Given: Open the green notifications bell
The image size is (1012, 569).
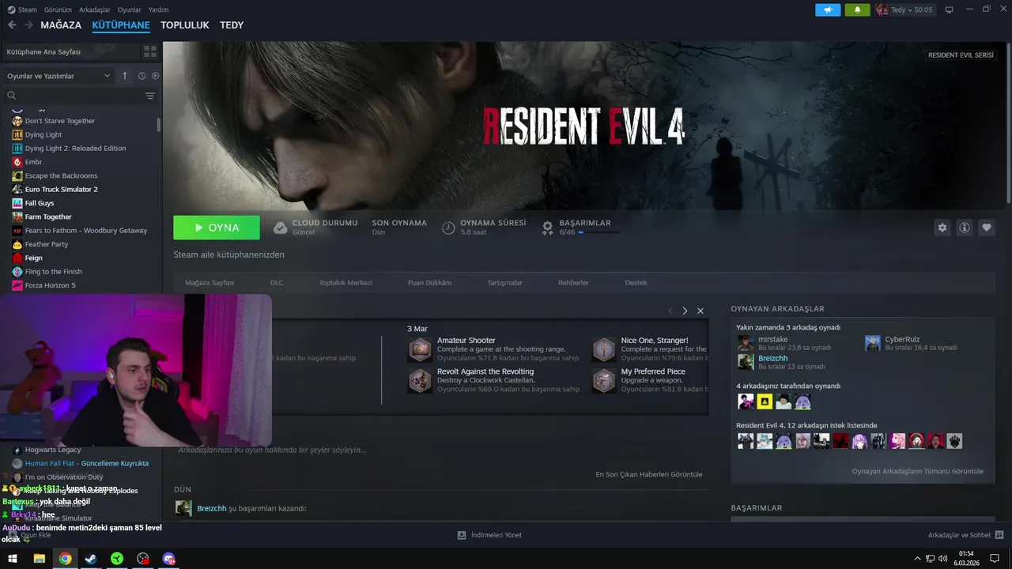Looking at the screenshot, I should (857, 9).
